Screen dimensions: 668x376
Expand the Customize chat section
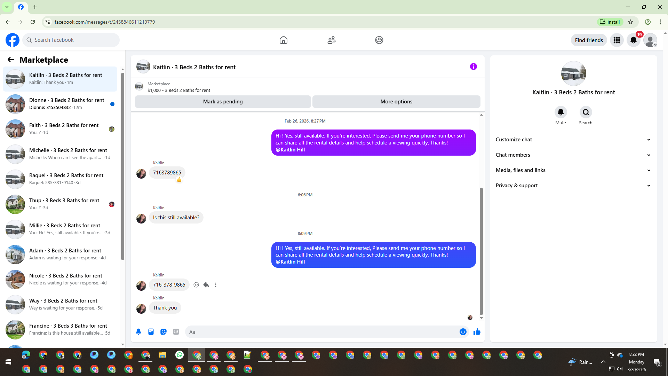(573, 140)
